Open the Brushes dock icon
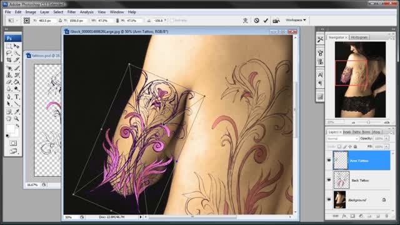This screenshot has width=400, height=225. (x=320, y=52)
